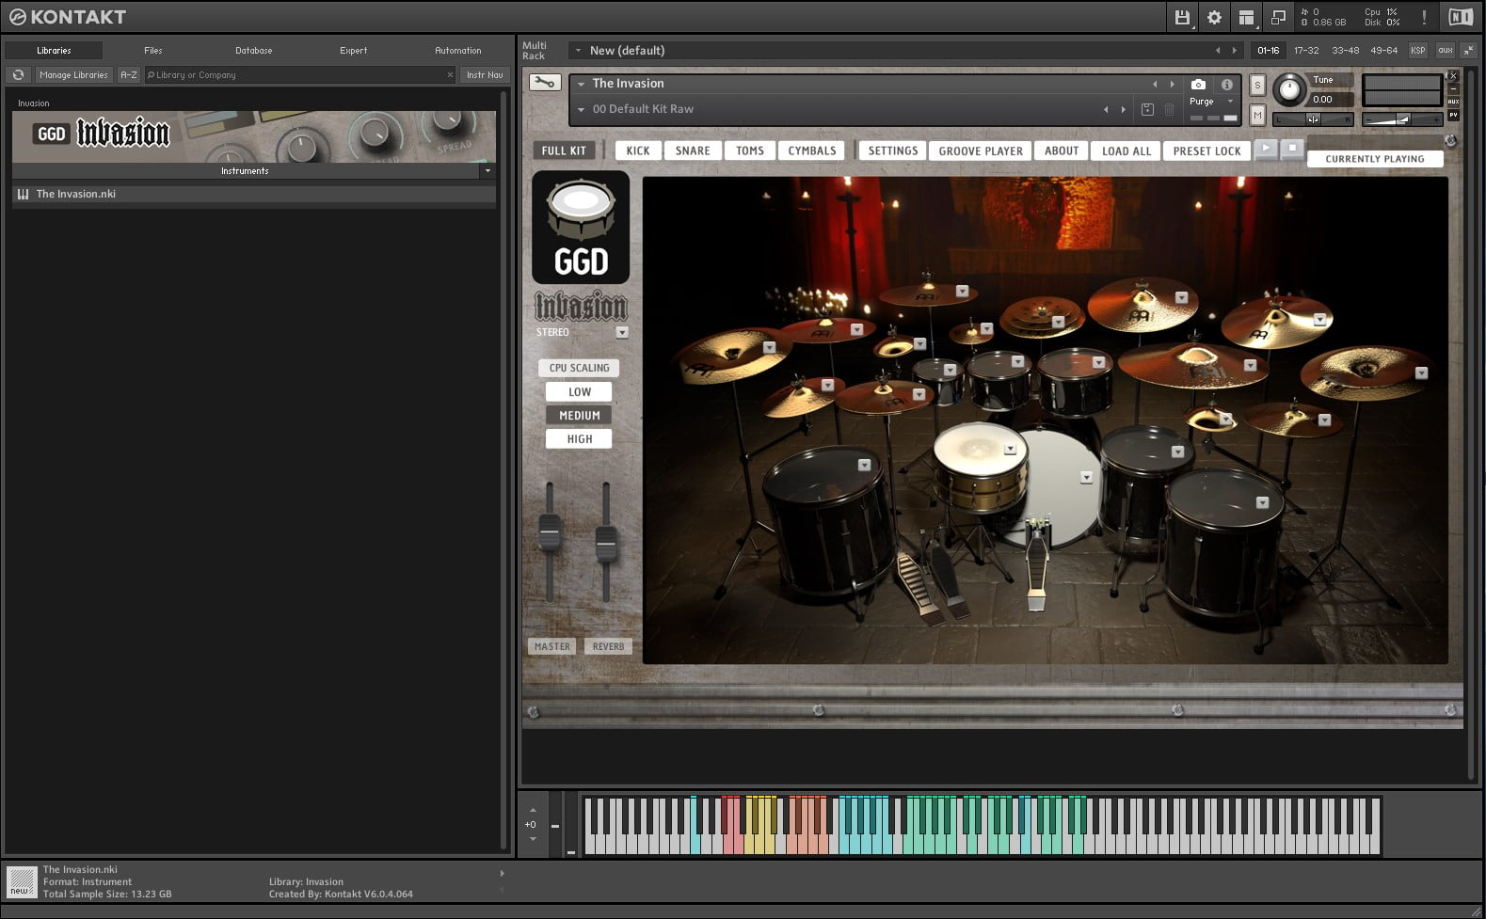Click the MASTER fader handle
The image size is (1486, 919).
click(550, 533)
